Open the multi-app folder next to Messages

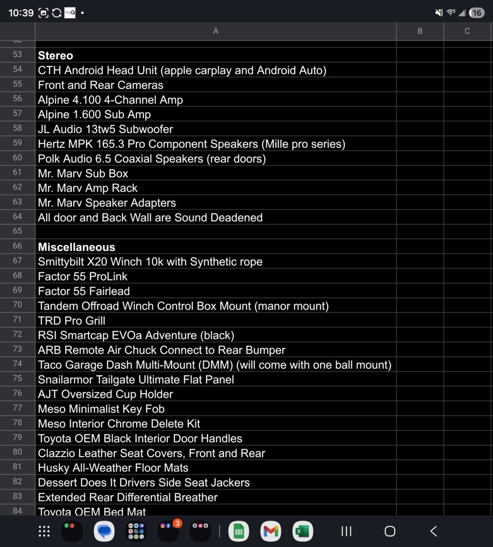point(136,531)
